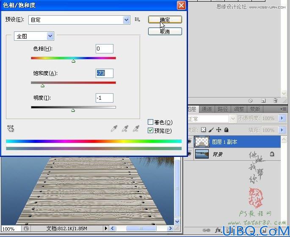Click the 文档:812.1K/1.85M status text
This screenshot has width=290, height=237.
tap(66, 229)
